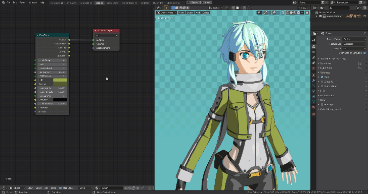
Task: Toggle the Open Shading Language checkbox
Action: (x=364, y=53)
